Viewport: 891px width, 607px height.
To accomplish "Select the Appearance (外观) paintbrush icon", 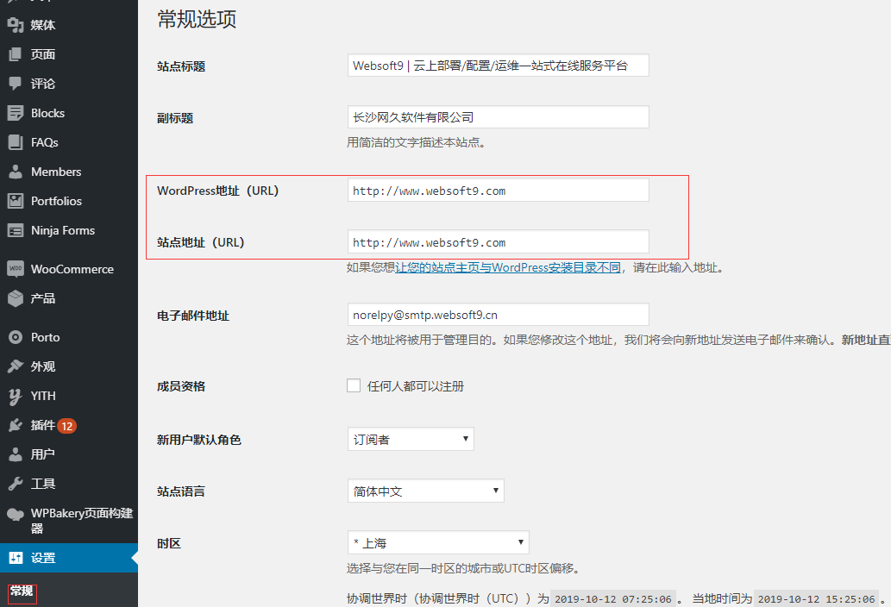I will point(15,366).
